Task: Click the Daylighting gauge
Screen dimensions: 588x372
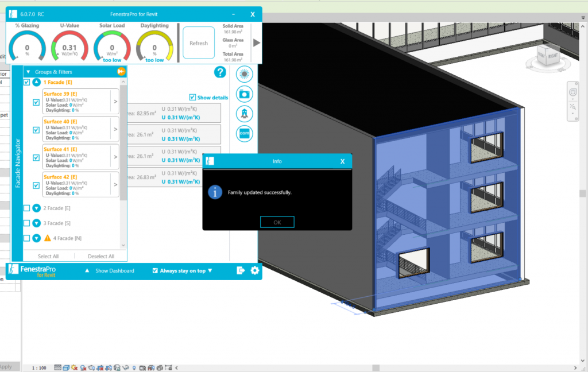Action: (154, 45)
